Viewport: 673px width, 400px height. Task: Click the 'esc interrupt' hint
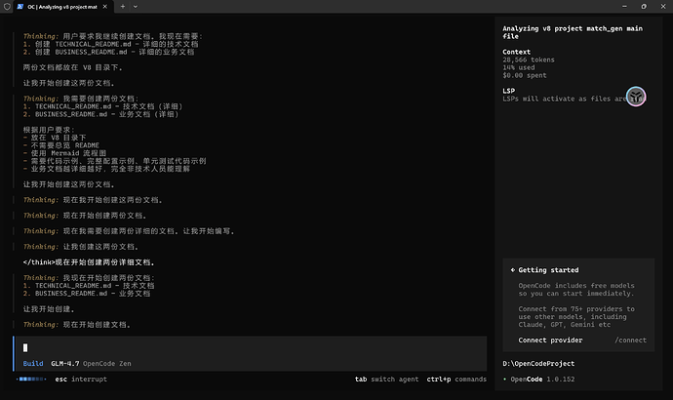click(81, 380)
